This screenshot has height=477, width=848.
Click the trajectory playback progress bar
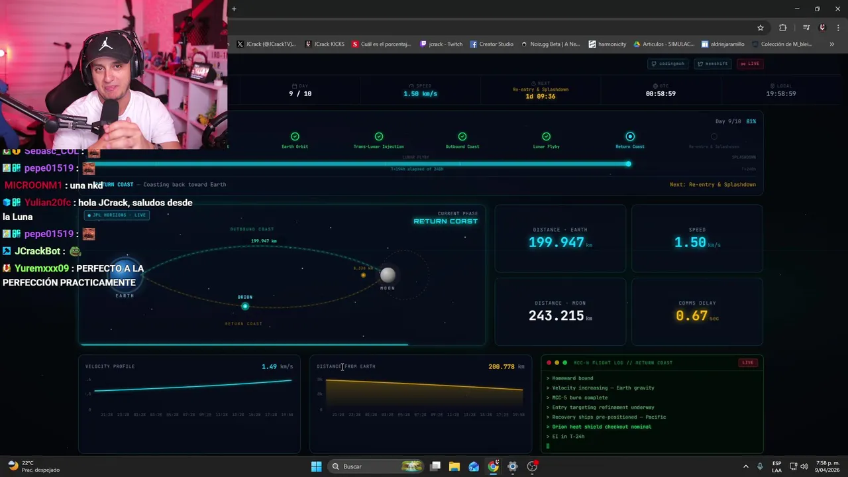pyautogui.click(x=244, y=344)
